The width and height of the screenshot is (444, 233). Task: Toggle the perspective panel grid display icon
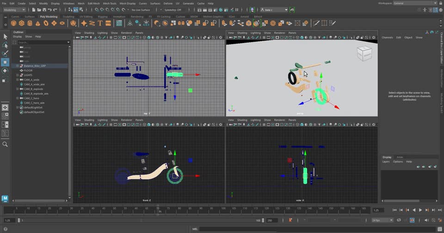click(x=264, y=37)
